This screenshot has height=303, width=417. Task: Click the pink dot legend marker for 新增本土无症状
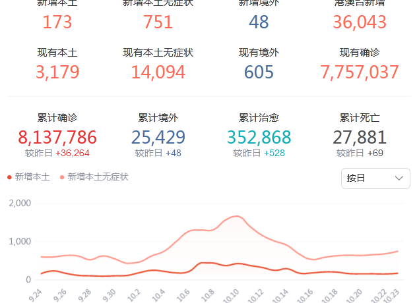point(63,177)
